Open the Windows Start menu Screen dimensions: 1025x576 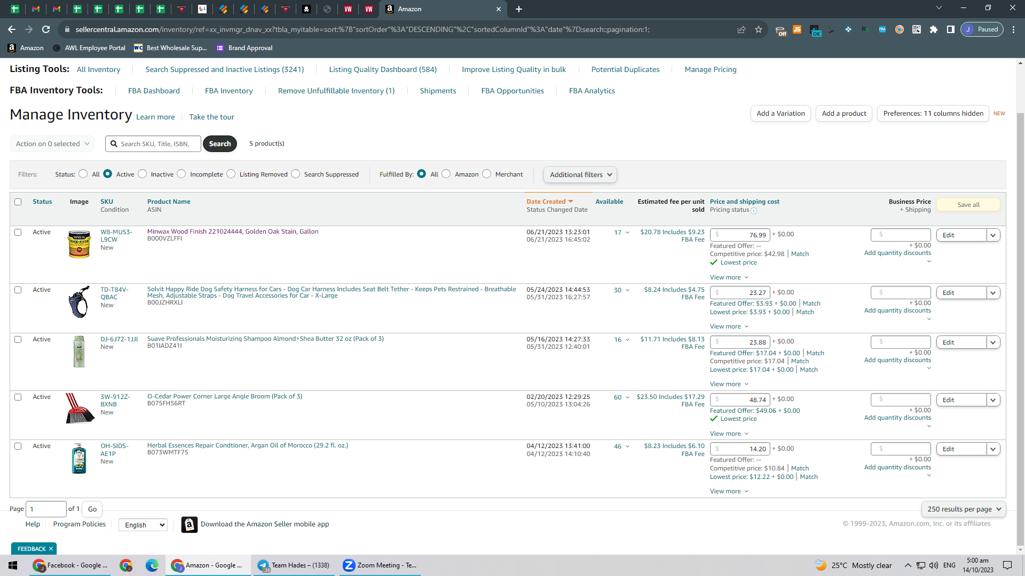[x=13, y=565]
